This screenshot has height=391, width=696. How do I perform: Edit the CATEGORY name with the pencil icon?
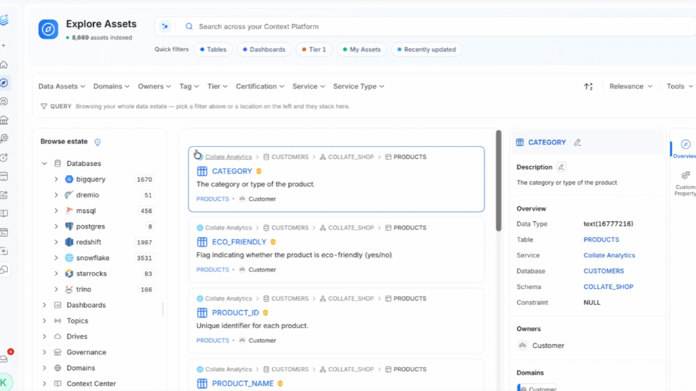577,142
